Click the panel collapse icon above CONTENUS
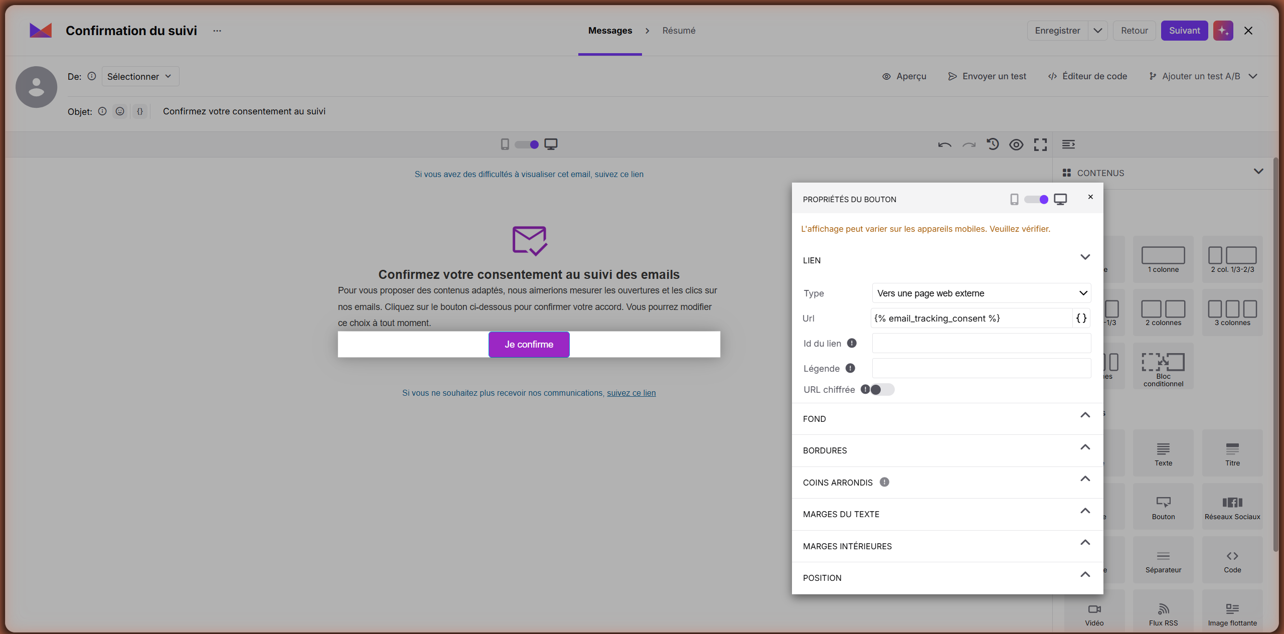 point(1068,144)
